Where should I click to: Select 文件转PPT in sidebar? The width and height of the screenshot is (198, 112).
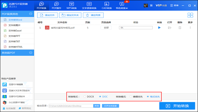pyautogui.click(x=17, y=36)
